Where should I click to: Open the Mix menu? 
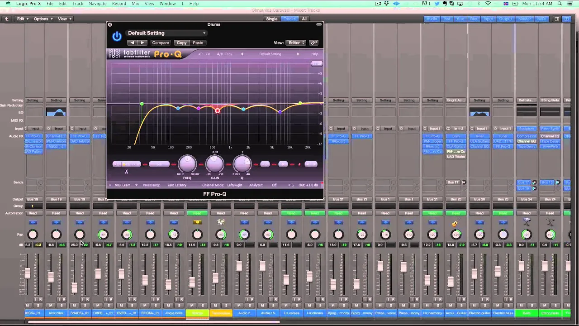coord(135,4)
